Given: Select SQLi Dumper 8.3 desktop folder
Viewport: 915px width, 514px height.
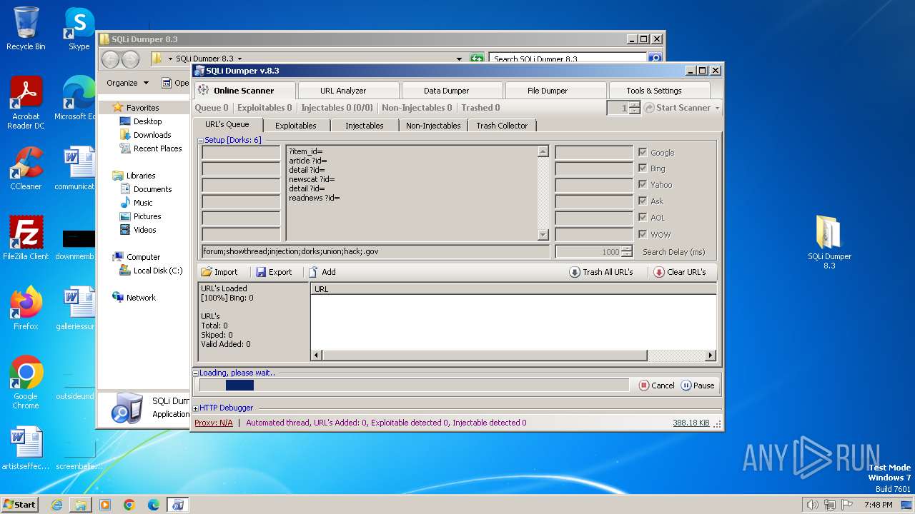Looking at the screenshot, I should click(829, 241).
